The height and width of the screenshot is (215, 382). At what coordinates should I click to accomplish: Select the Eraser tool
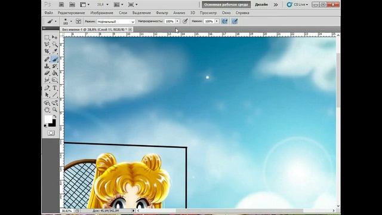(47, 73)
